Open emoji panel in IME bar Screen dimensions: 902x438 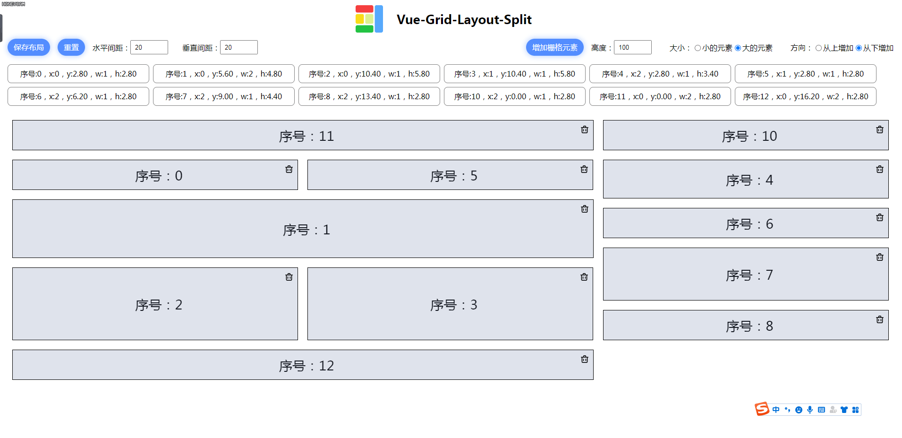click(799, 410)
